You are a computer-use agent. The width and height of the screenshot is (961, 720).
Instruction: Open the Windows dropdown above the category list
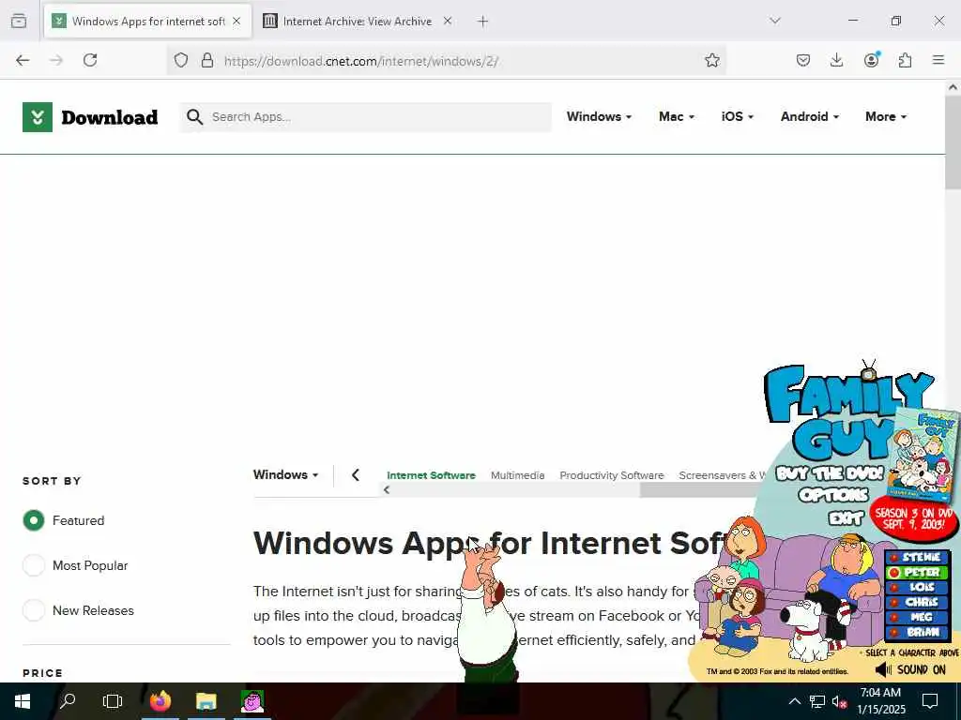pyautogui.click(x=285, y=474)
